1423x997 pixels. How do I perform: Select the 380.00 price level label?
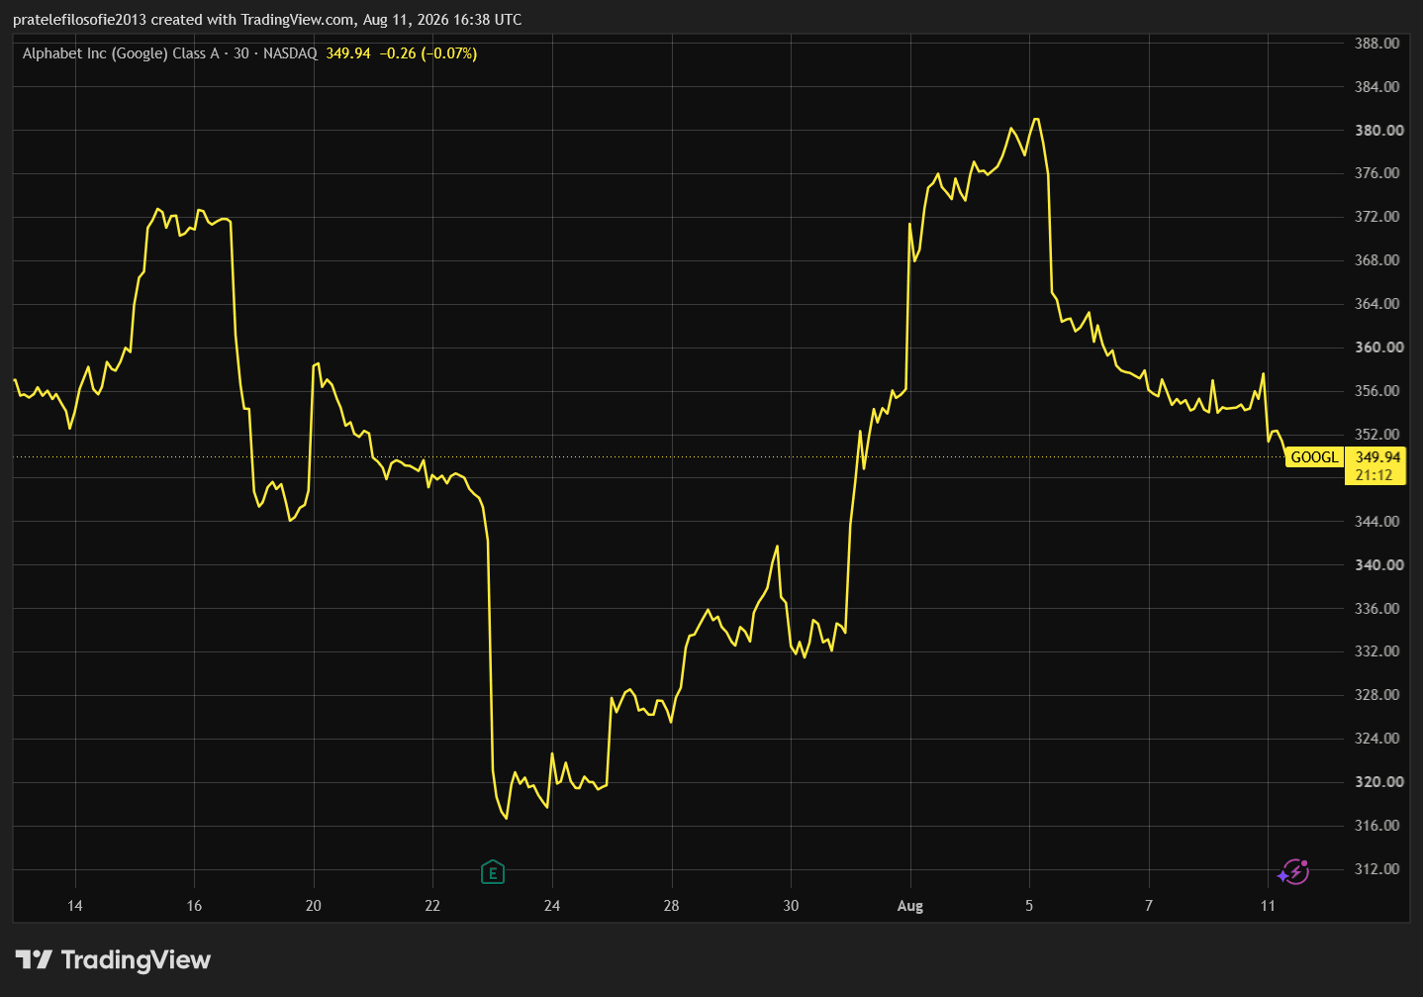[1379, 131]
